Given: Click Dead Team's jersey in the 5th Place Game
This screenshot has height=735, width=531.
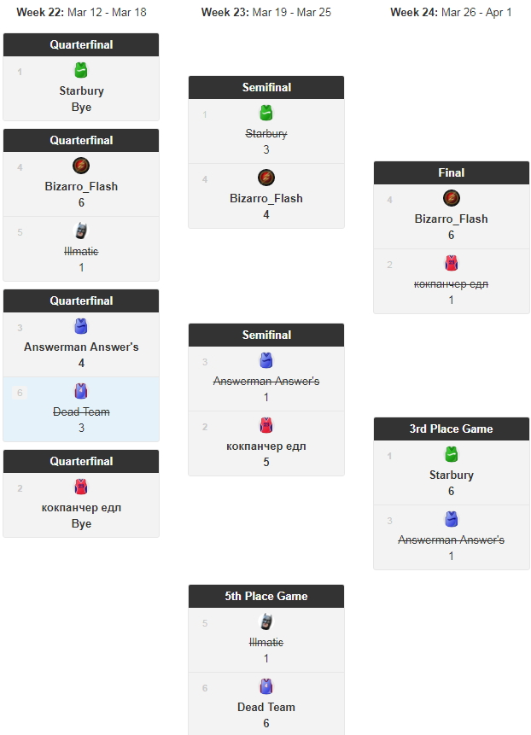Looking at the screenshot, I should (266, 687).
